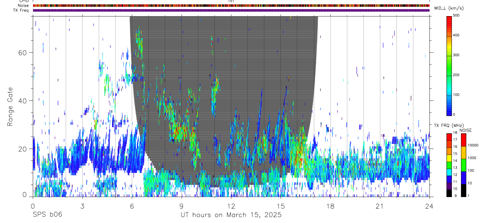
Task: Click the '400' value on width colorbar
Action: 456,35
